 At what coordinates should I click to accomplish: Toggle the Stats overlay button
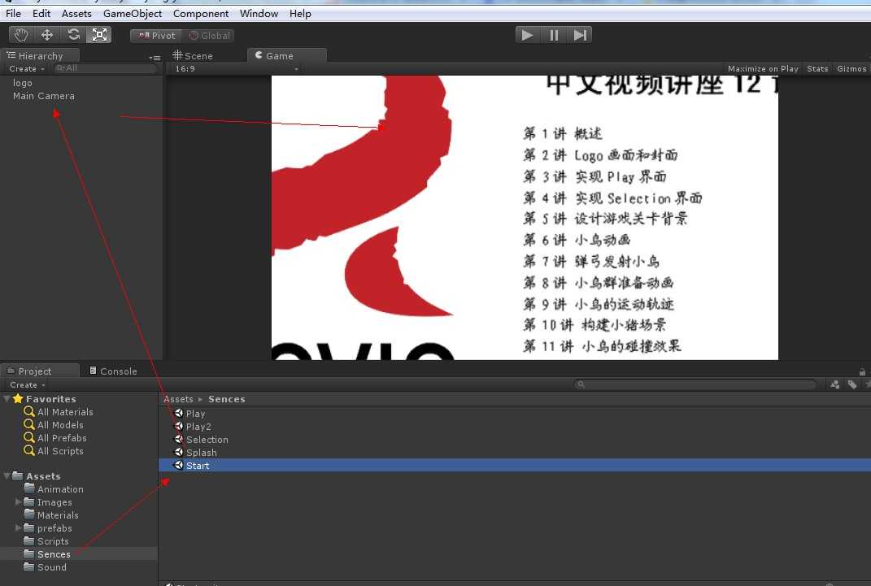[x=817, y=69]
